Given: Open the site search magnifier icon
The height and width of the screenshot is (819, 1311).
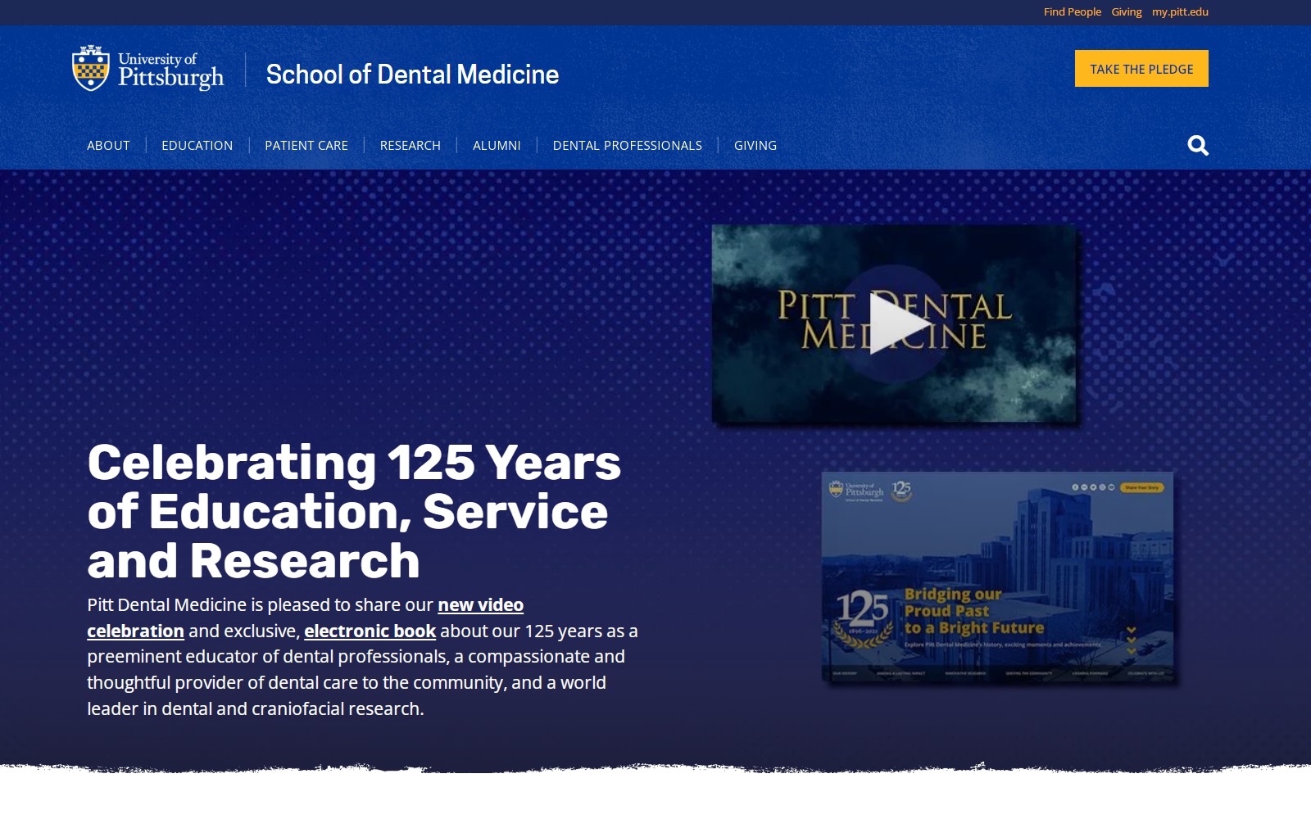Looking at the screenshot, I should tap(1198, 145).
